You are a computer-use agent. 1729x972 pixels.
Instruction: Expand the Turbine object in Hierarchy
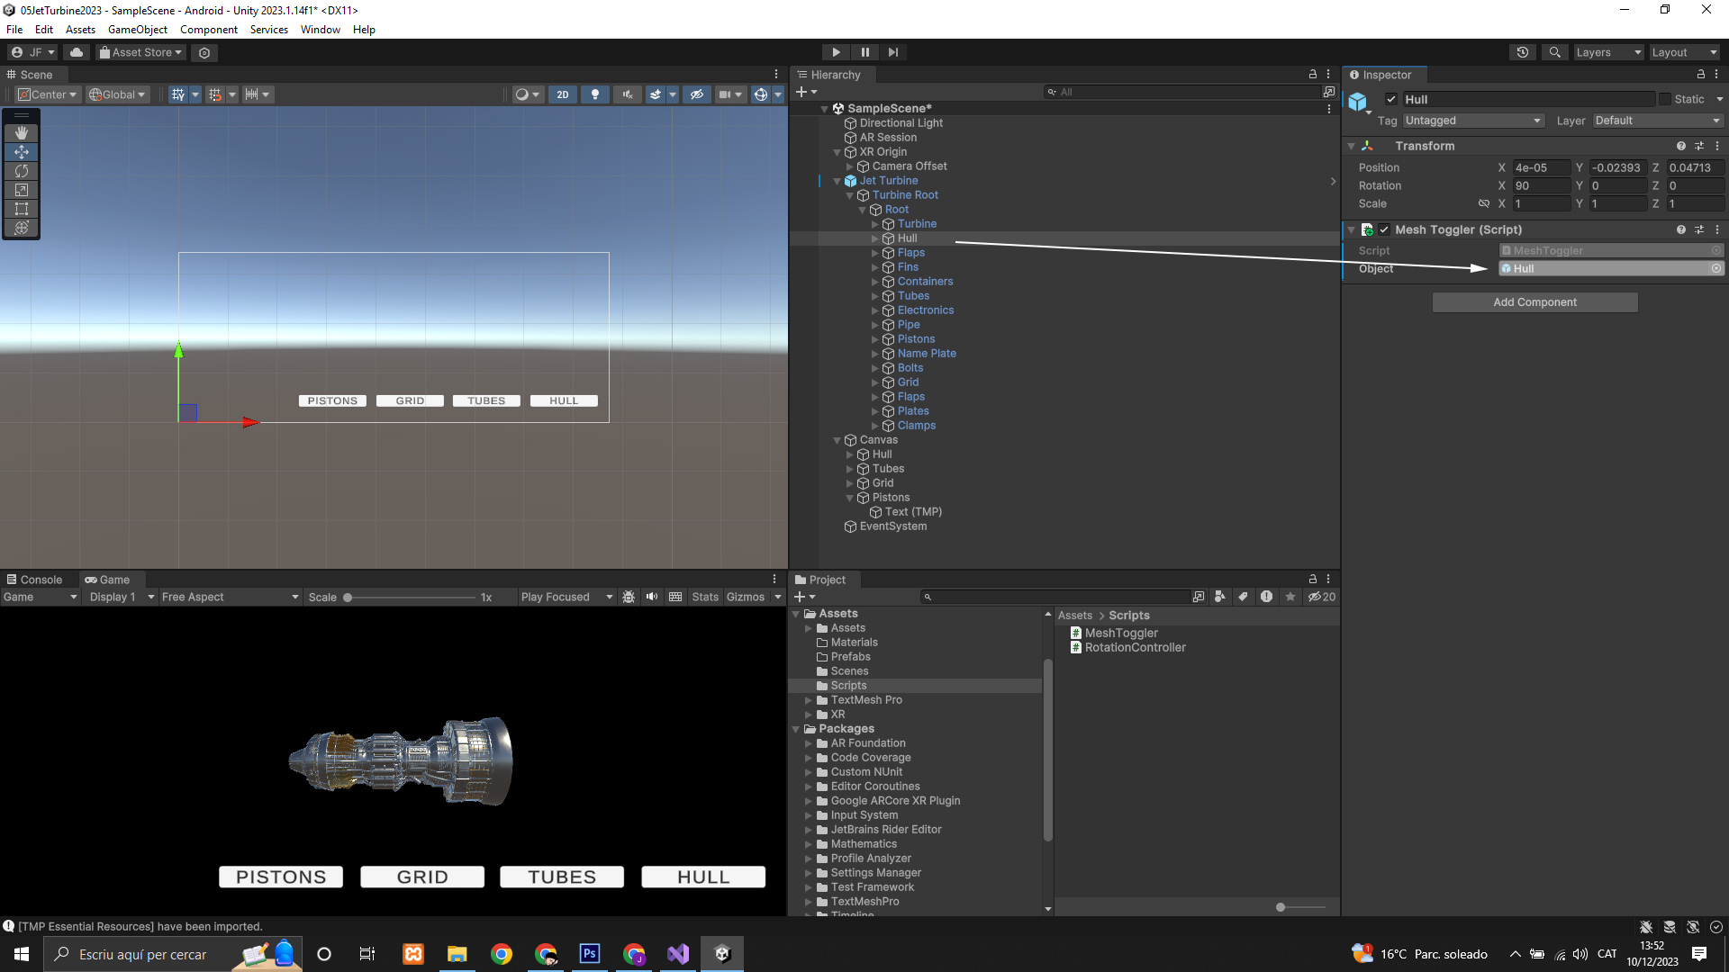[874, 224]
